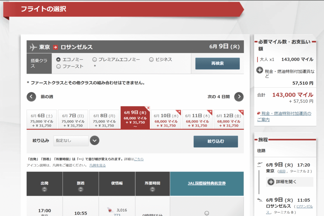Image resolution: width=324 pixels, height=216 pixels.
Task: Click the arrival plane icon in 旅程
Action: (x=260, y=200)
